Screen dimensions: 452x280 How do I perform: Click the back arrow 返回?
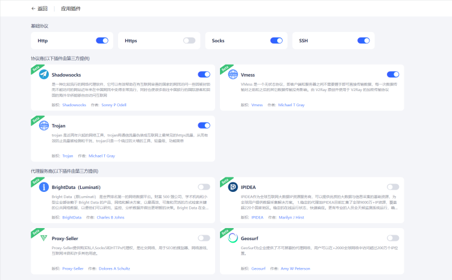point(39,9)
